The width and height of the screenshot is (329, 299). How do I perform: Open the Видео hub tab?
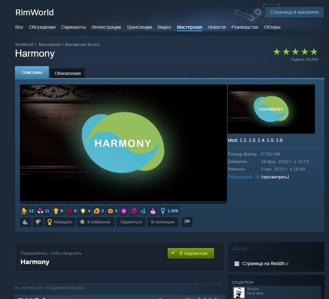point(164,27)
